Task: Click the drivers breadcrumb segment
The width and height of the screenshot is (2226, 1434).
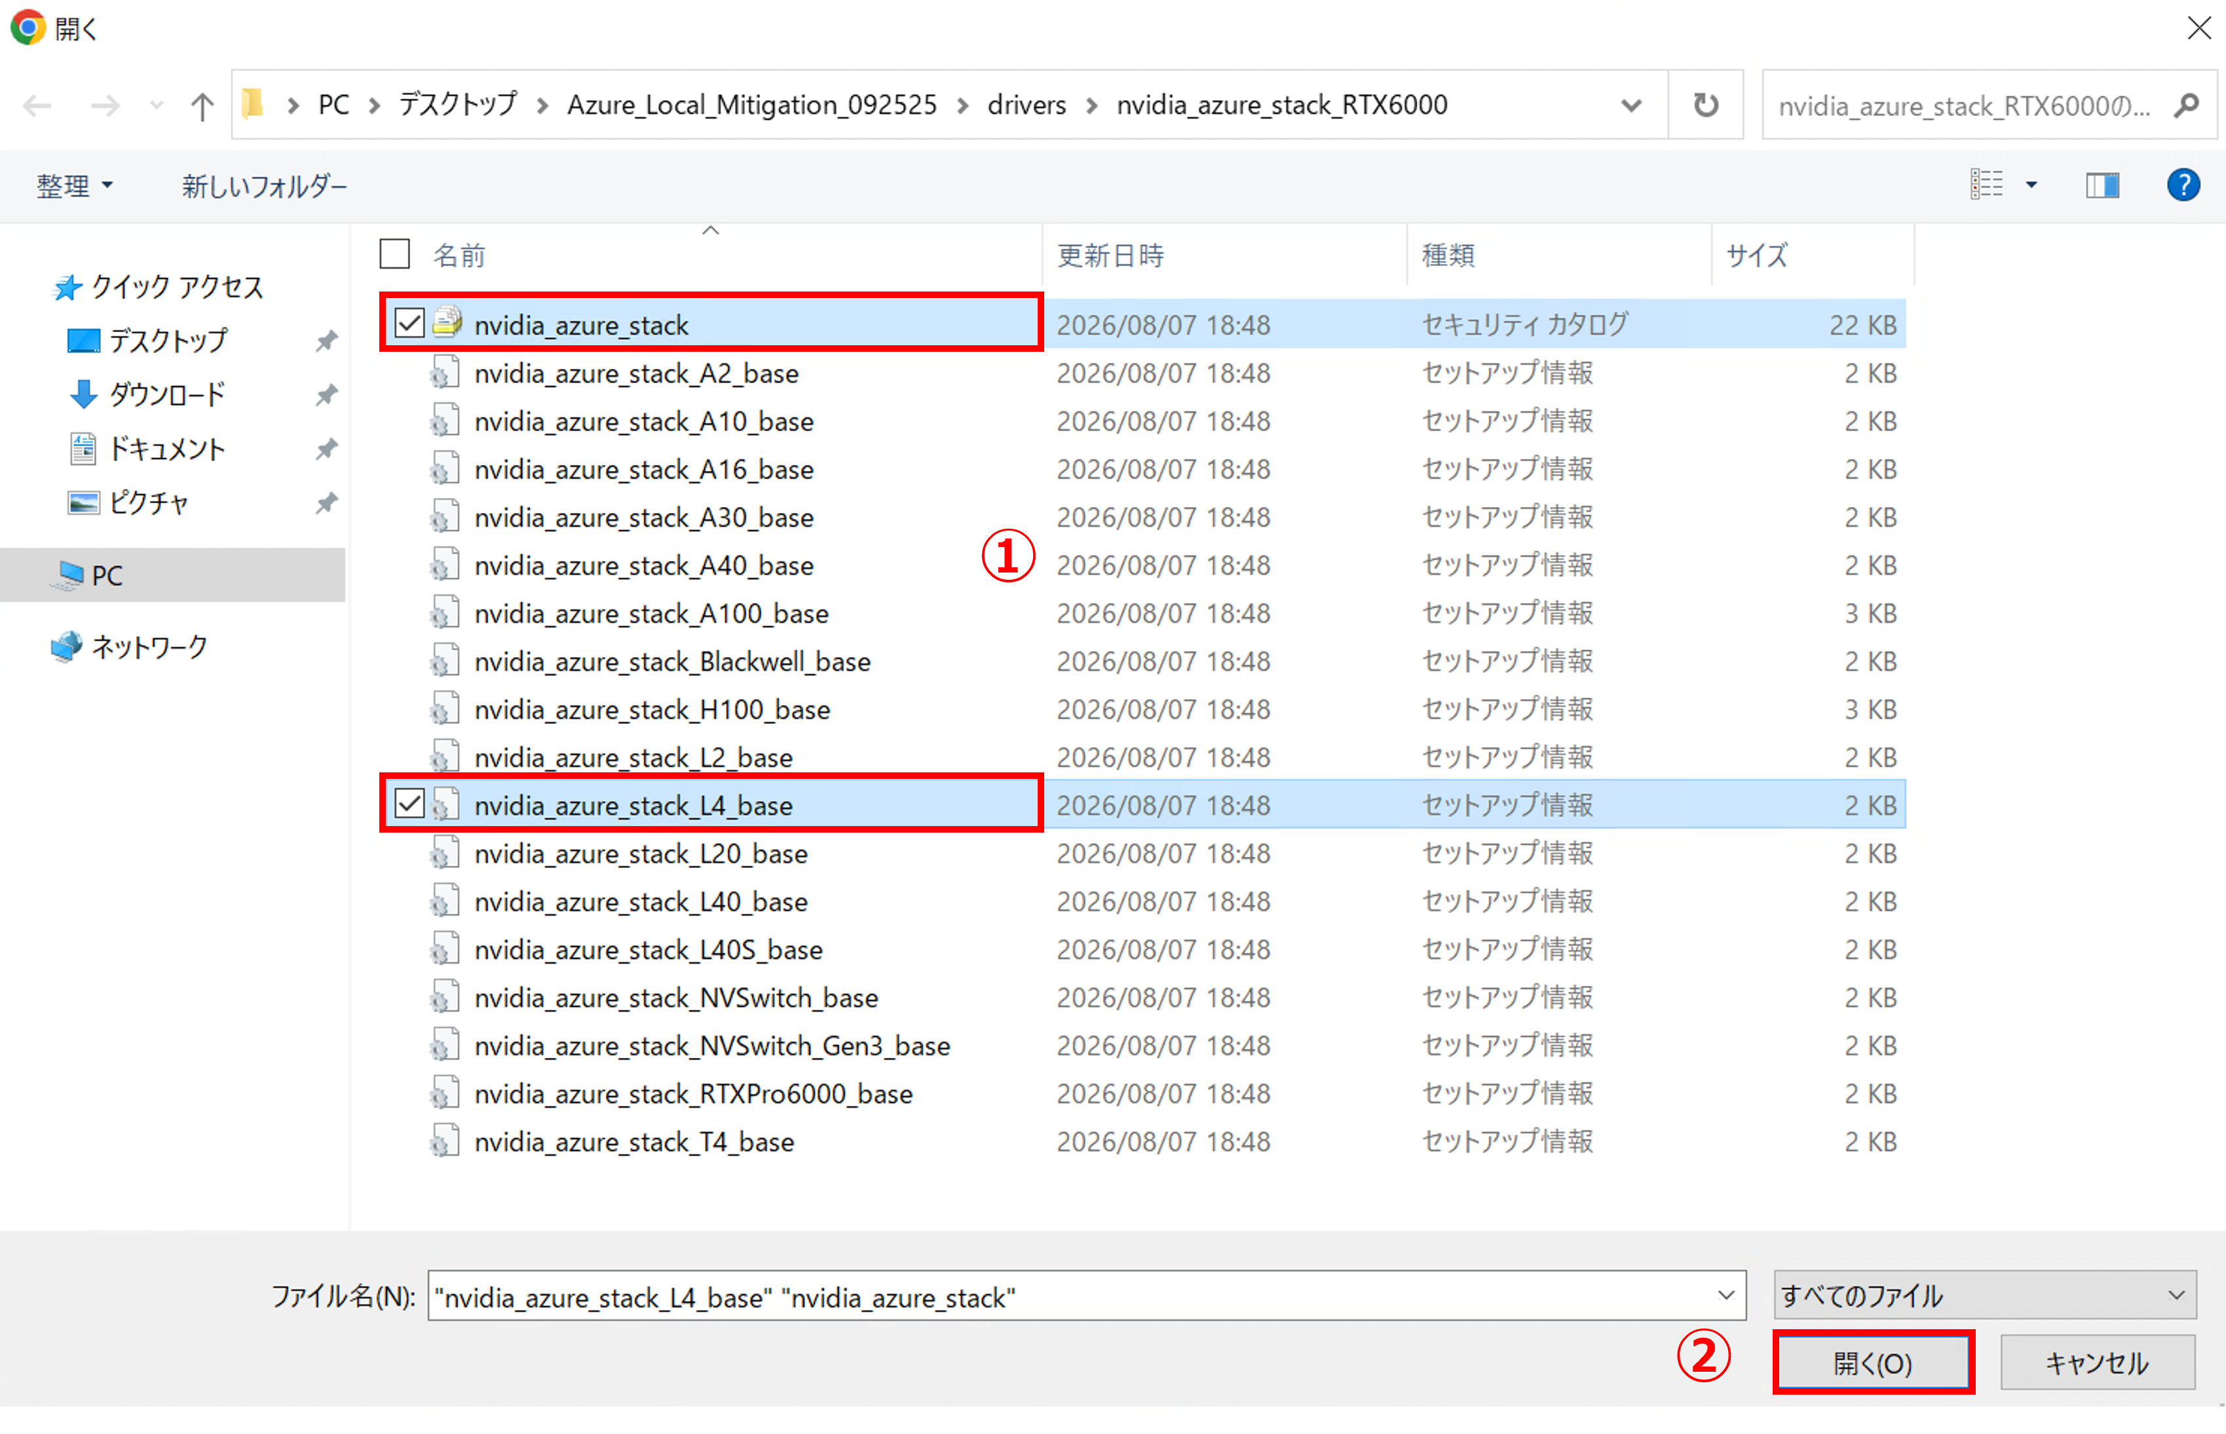Action: click(1026, 104)
